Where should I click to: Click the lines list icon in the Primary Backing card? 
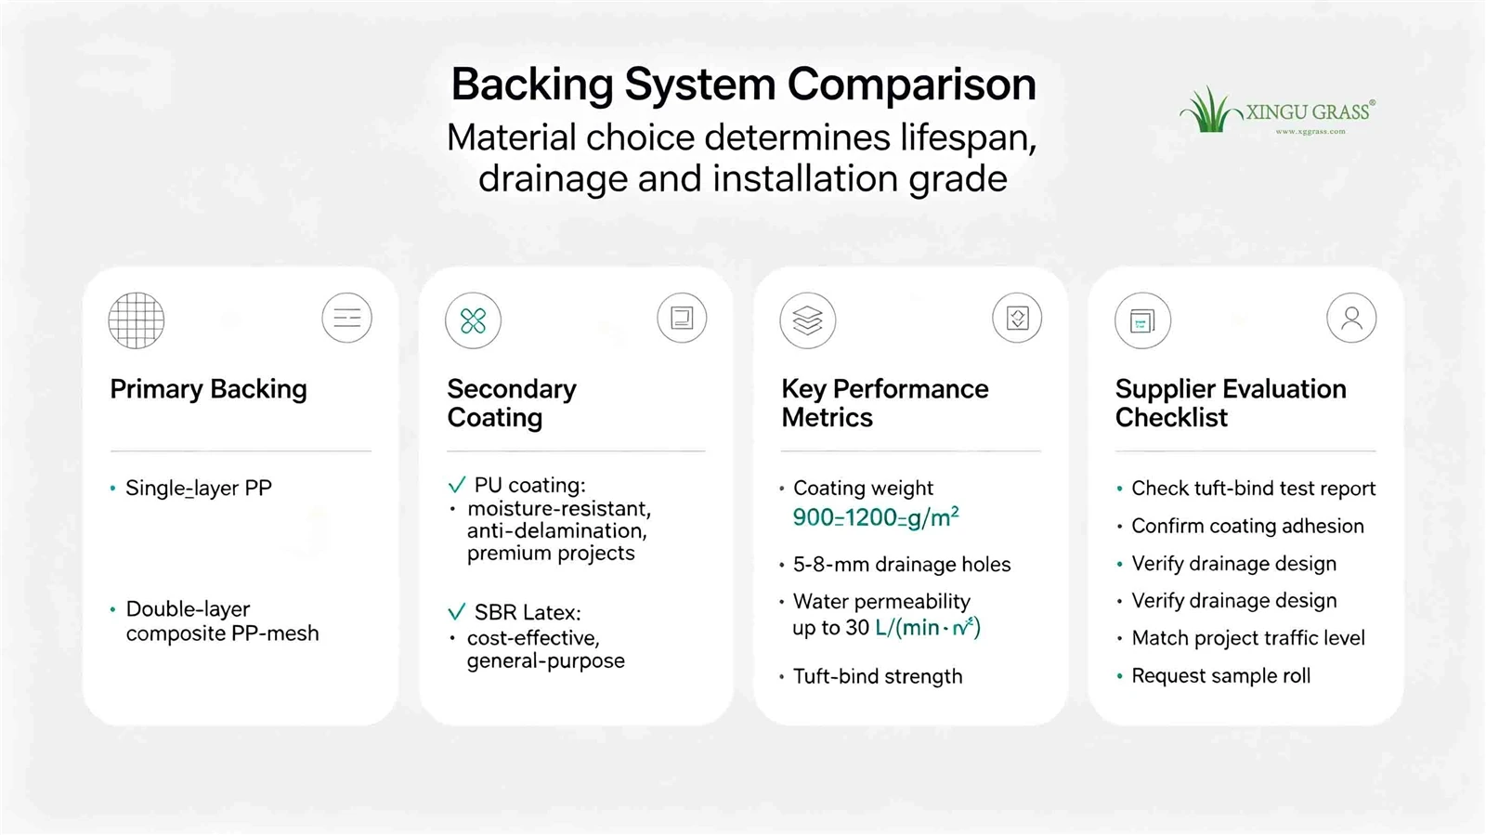tap(347, 318)
